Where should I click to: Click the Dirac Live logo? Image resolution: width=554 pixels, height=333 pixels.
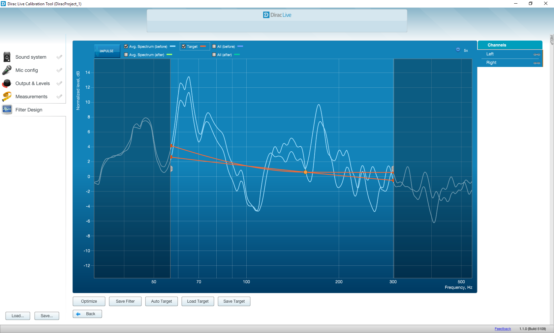click(277, 15)
